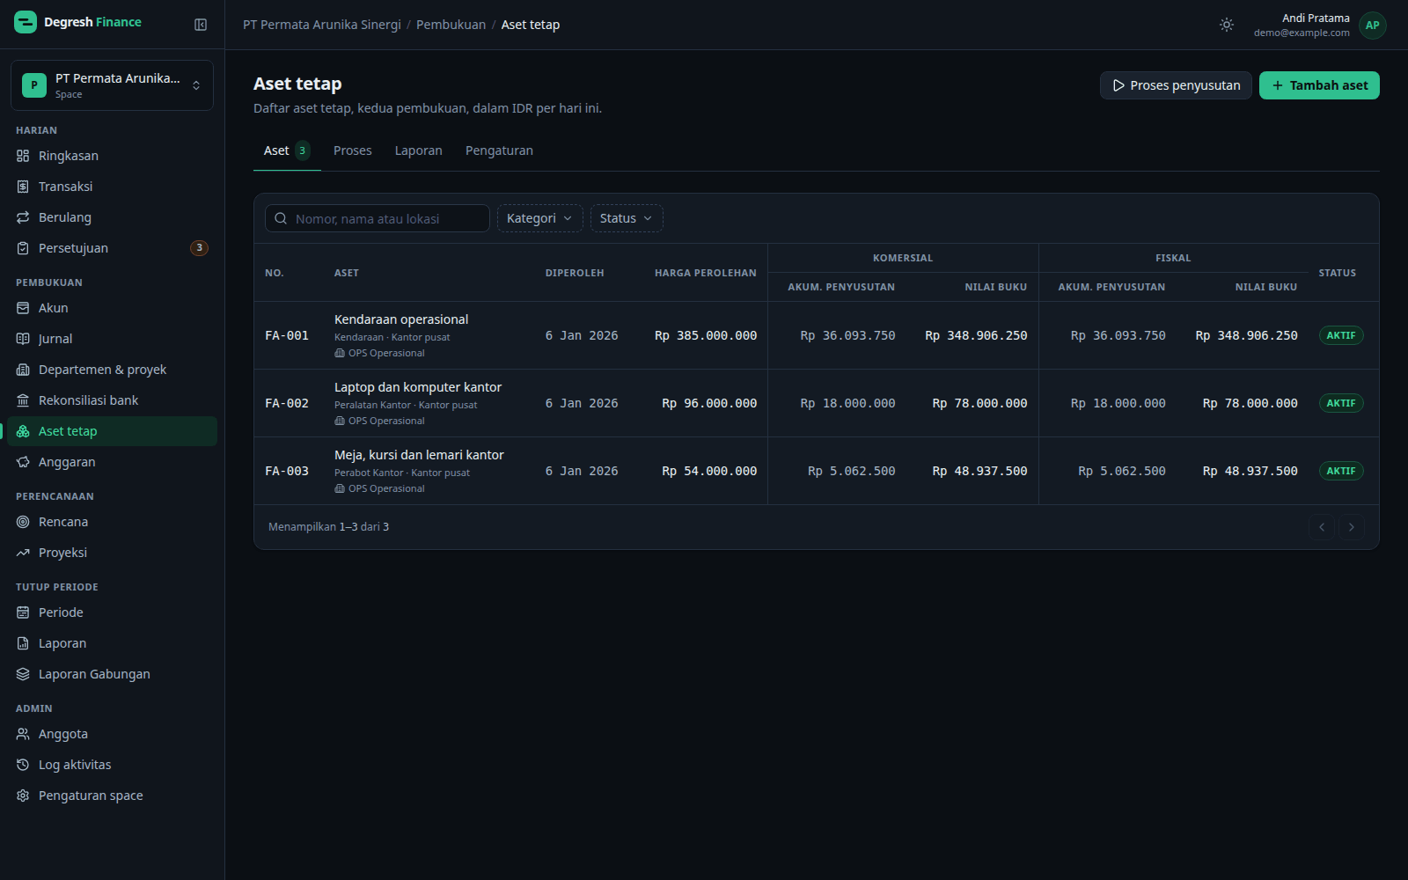Open Departemen & proyek
This screenshot has height=880, width=1408.
click(112, 370)
